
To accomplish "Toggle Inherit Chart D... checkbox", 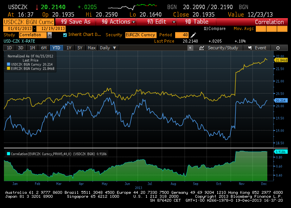I will point(65,35).
